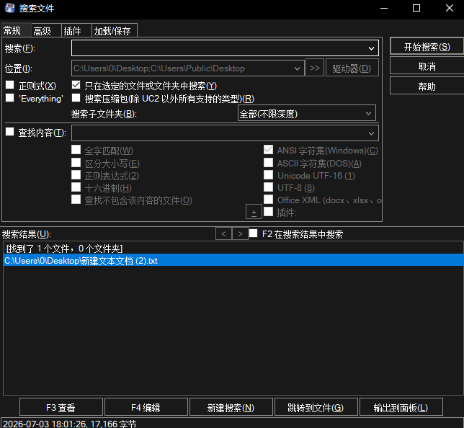Image resolution: width=464 pixels, height=428 pixels.
Task: Expand the 查找内容 dropdown arrow
Action: 371,133
